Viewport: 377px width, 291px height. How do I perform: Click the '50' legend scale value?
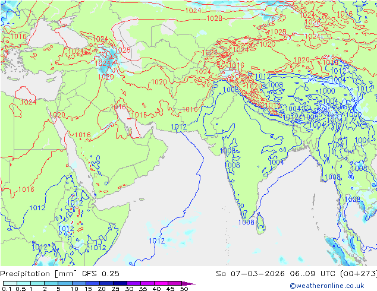(x=184, y=289)
